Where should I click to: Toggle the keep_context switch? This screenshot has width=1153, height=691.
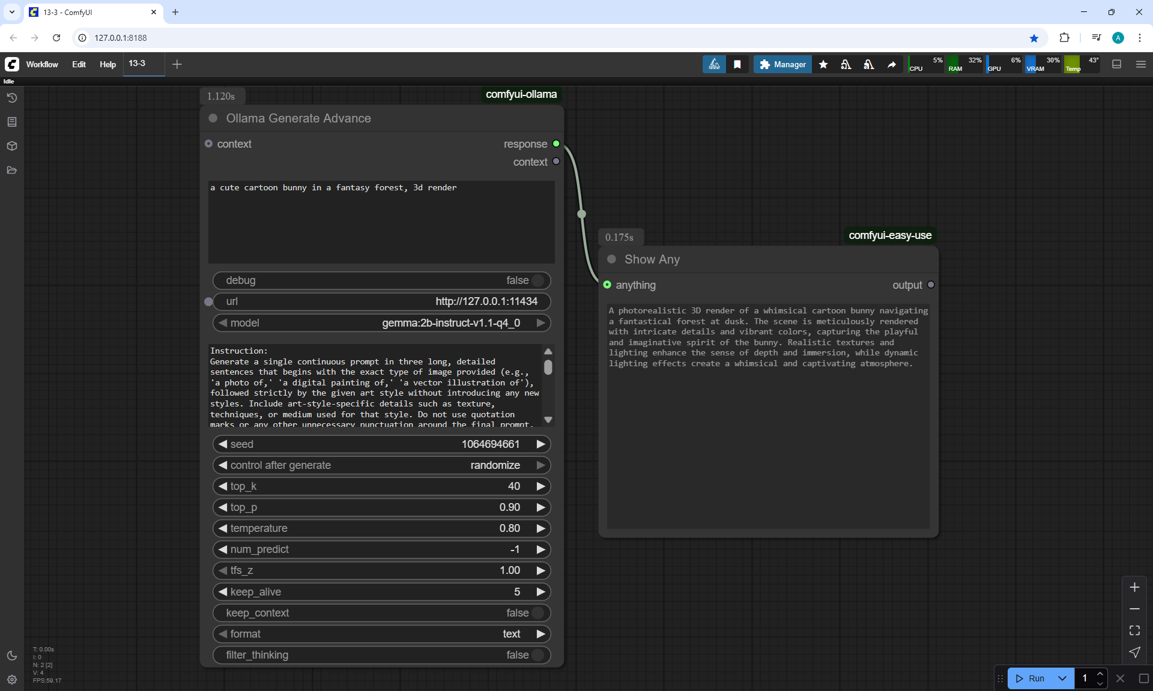click(537, 613)
